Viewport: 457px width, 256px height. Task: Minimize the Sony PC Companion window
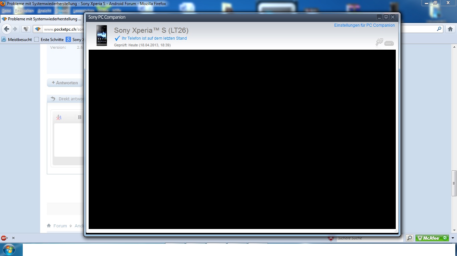click(x=379, y=17)
